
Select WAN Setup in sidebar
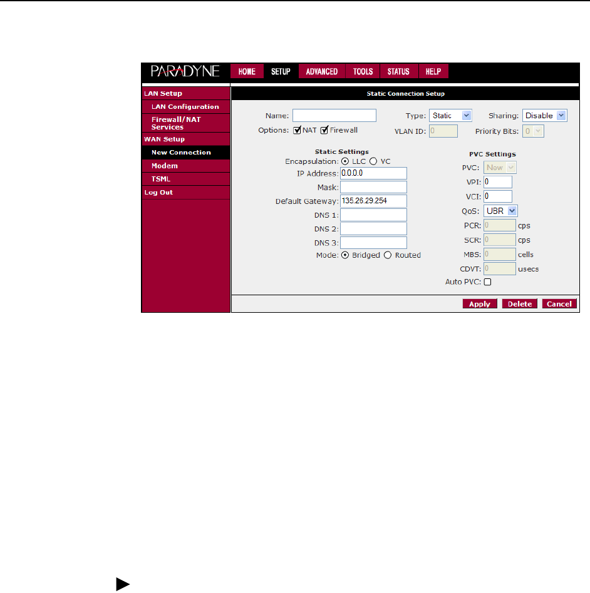click(186, 139)
